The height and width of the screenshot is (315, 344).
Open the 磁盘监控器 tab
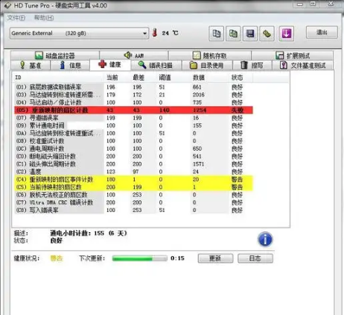(55, 55)
